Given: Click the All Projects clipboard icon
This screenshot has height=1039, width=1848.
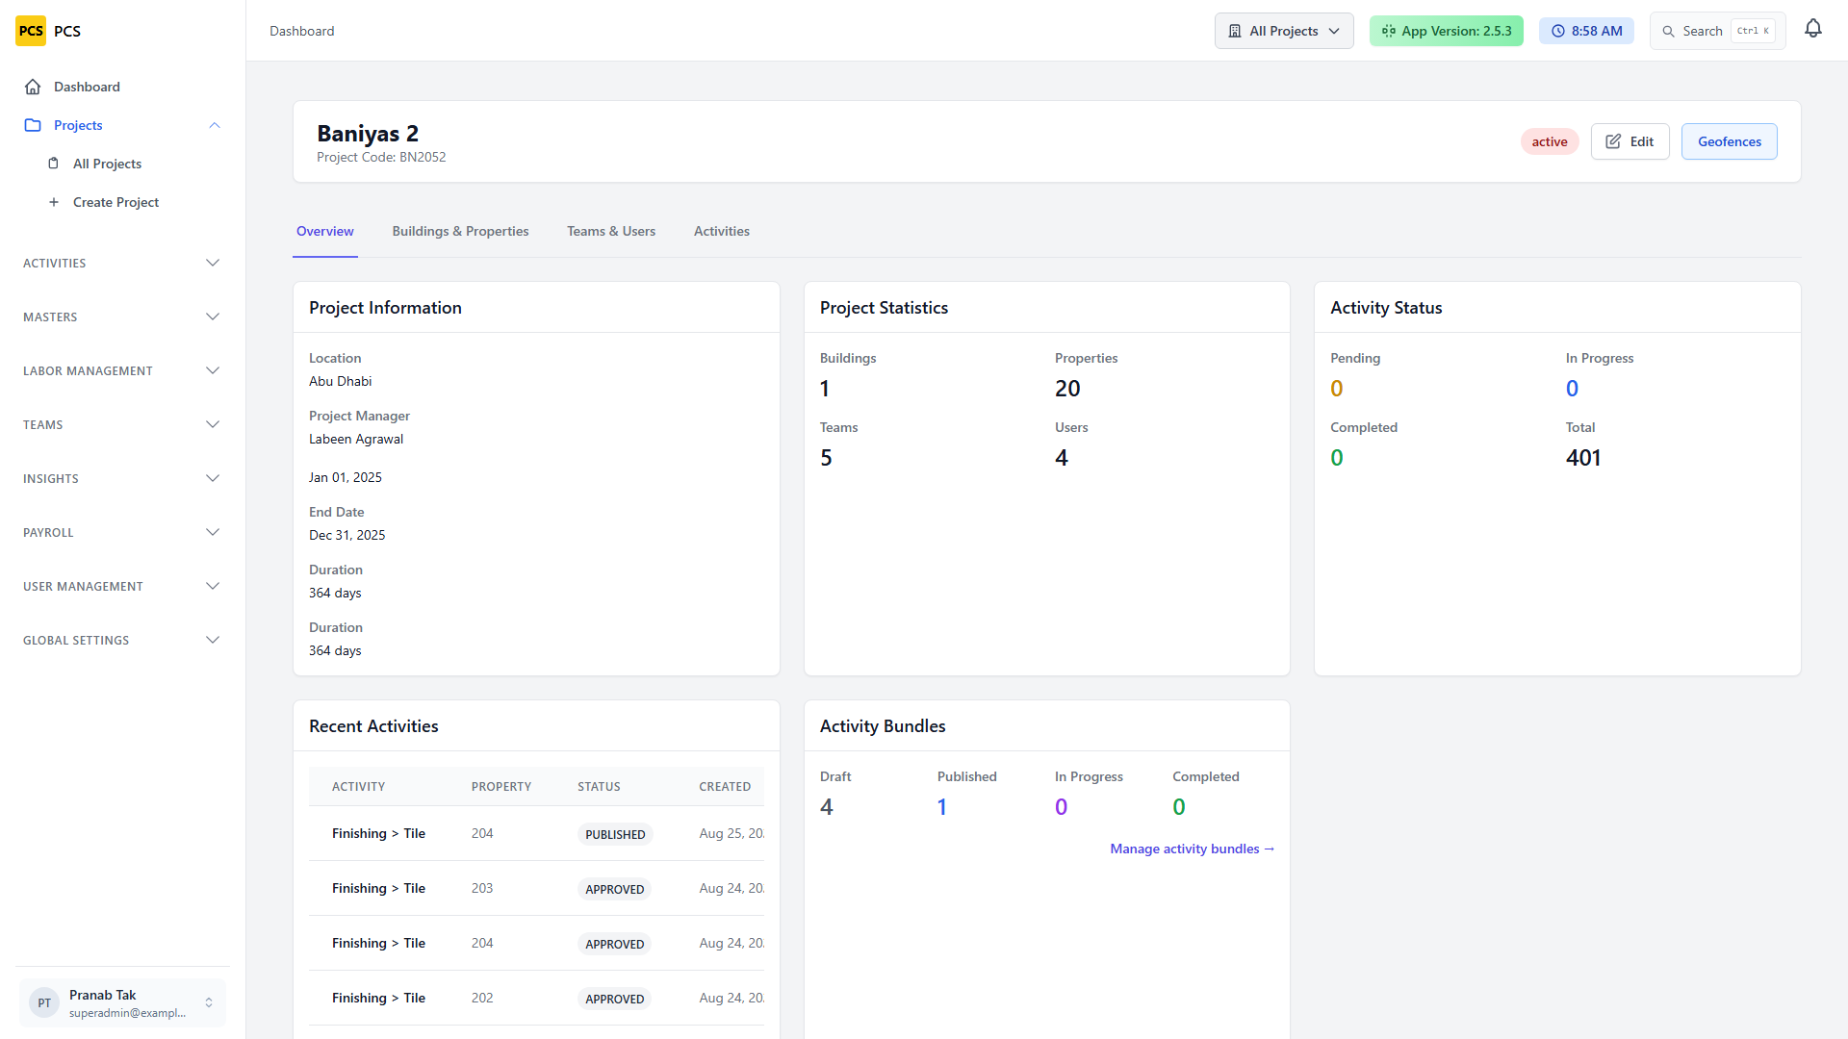Looking at the screenshot, I should (54, 164).
